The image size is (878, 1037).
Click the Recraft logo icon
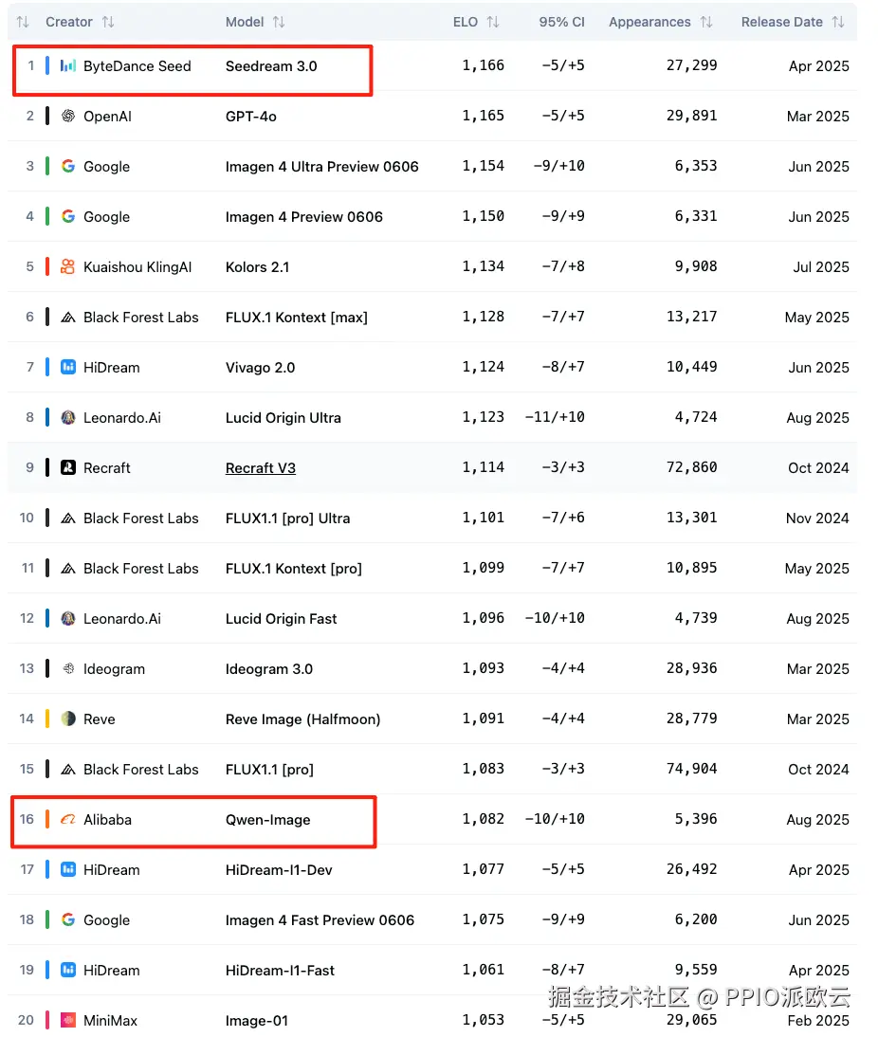68,467
